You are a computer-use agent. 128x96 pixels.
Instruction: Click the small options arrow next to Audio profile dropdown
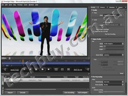[x=123, y=25]
